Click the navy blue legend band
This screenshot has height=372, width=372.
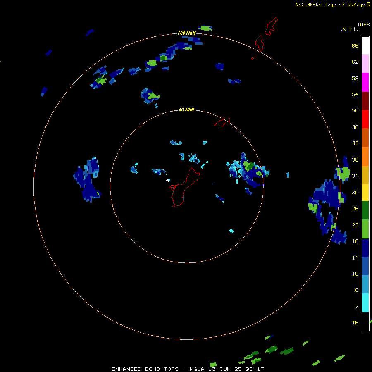point(365,248)
